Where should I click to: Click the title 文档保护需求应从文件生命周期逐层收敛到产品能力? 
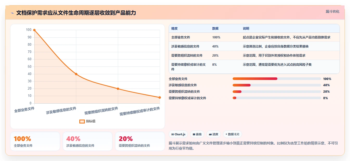tap(76, 13)
